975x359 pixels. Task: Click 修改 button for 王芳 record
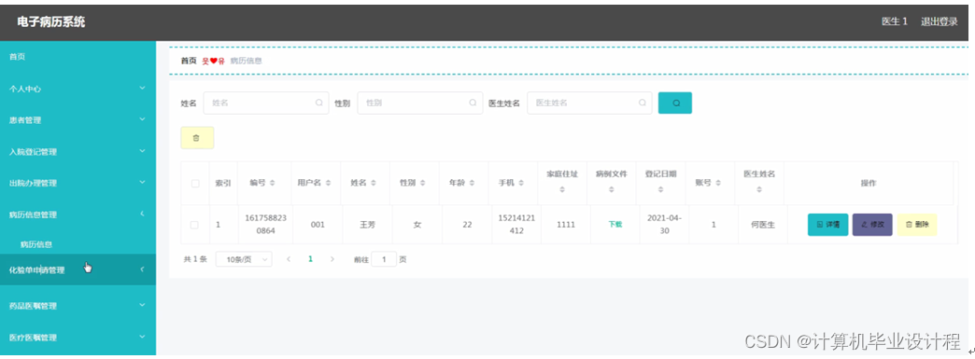[872, 225]
